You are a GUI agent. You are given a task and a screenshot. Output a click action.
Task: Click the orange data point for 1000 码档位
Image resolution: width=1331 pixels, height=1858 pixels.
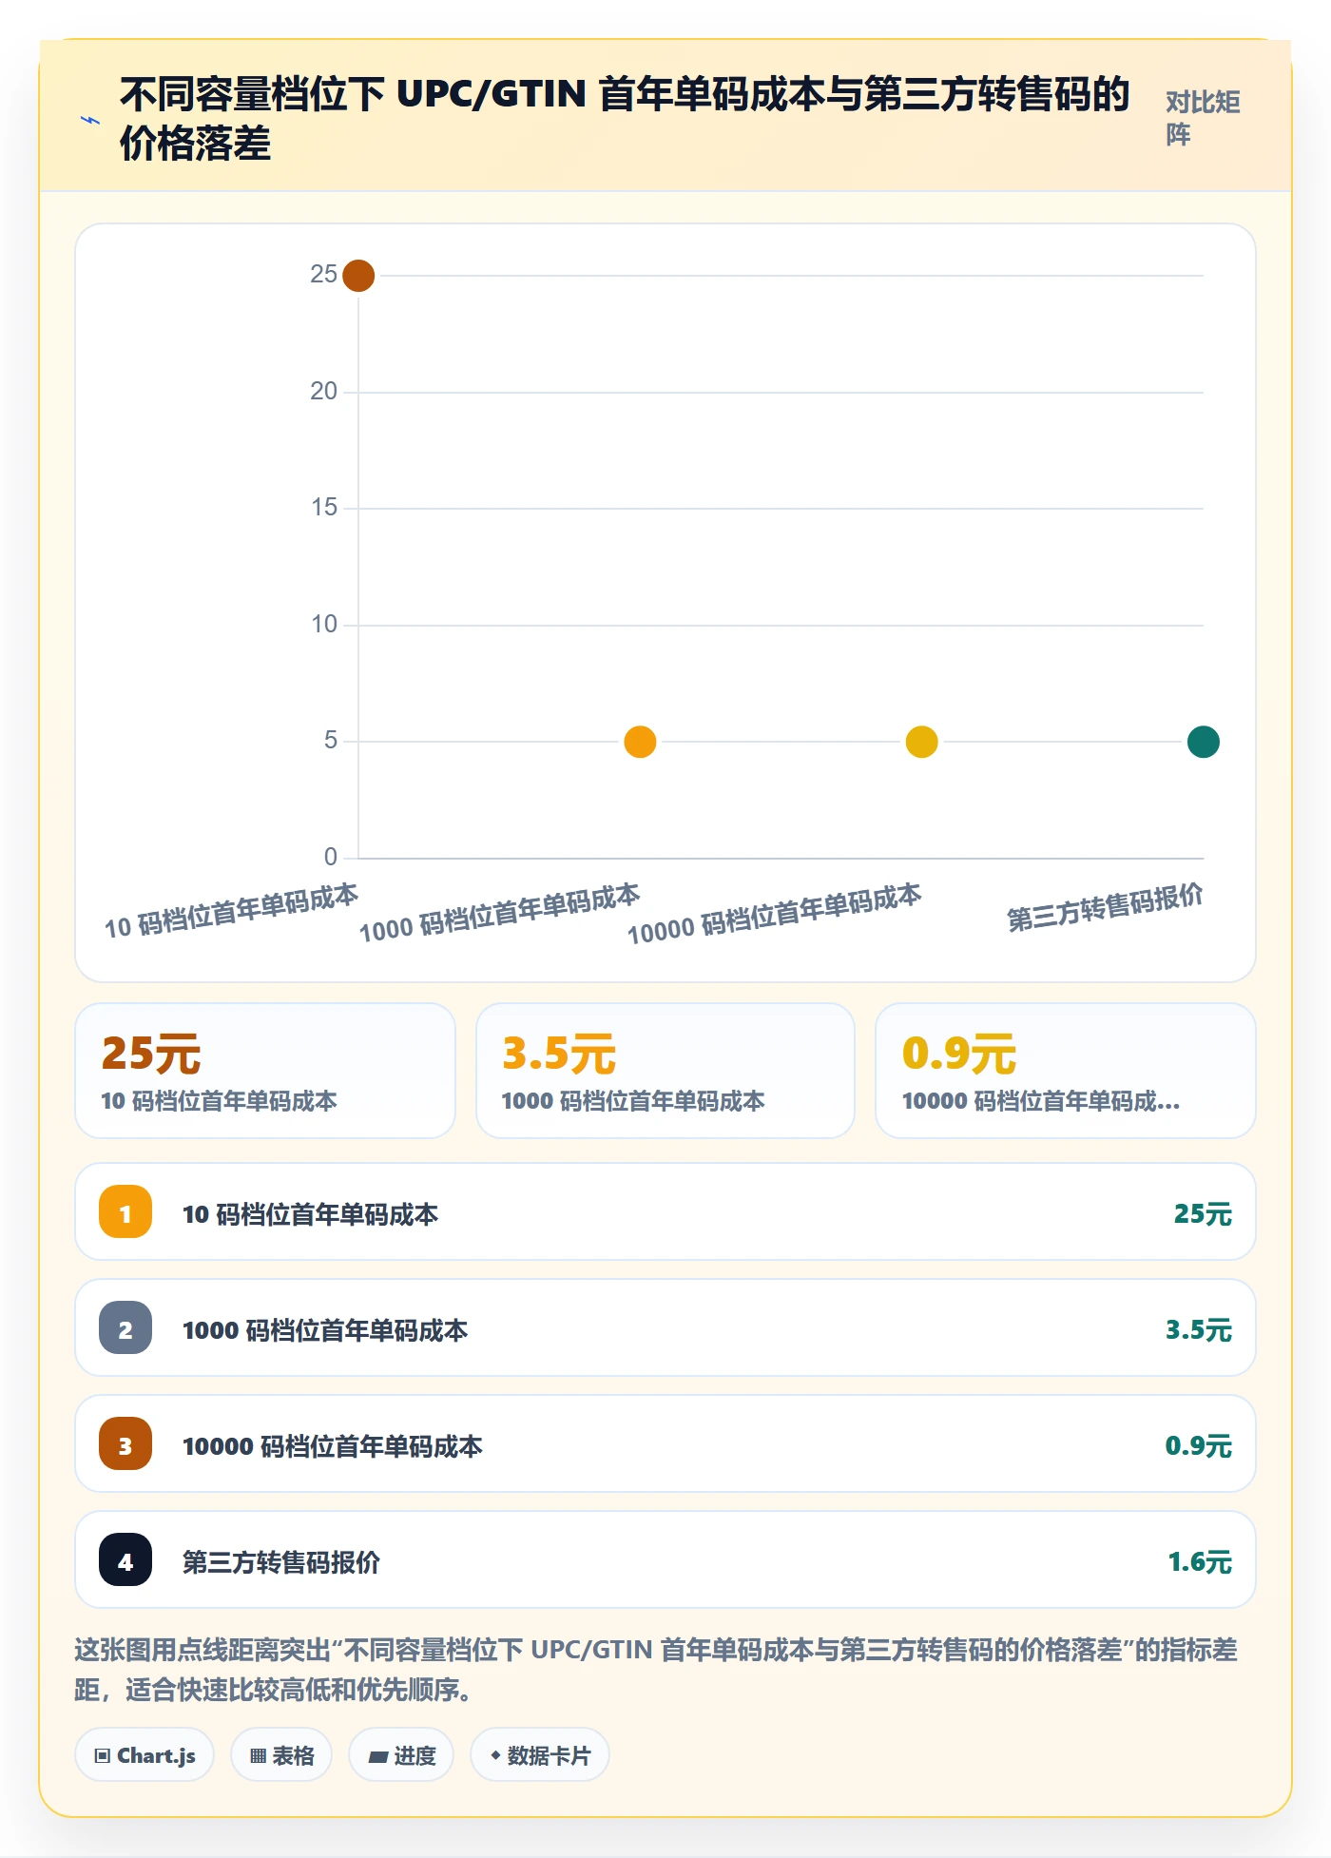point(640,742)
